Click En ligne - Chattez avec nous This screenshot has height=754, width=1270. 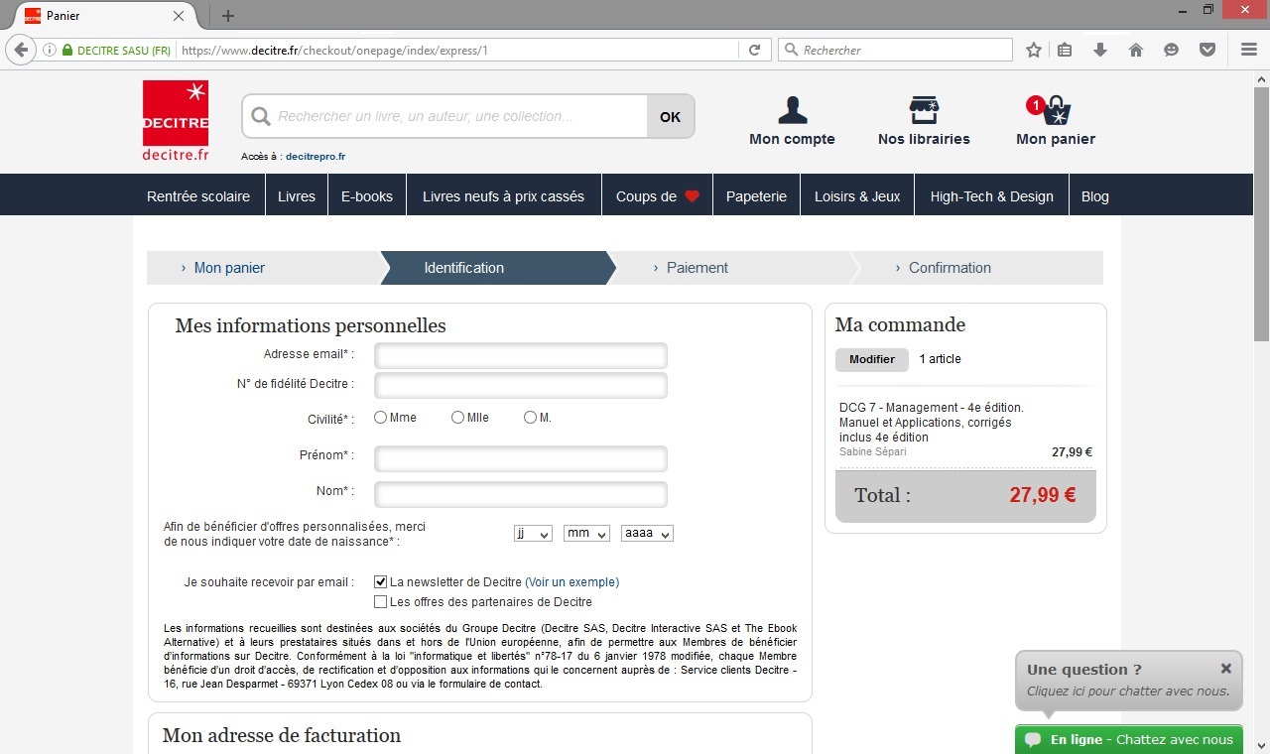[x=1129, y=739]
